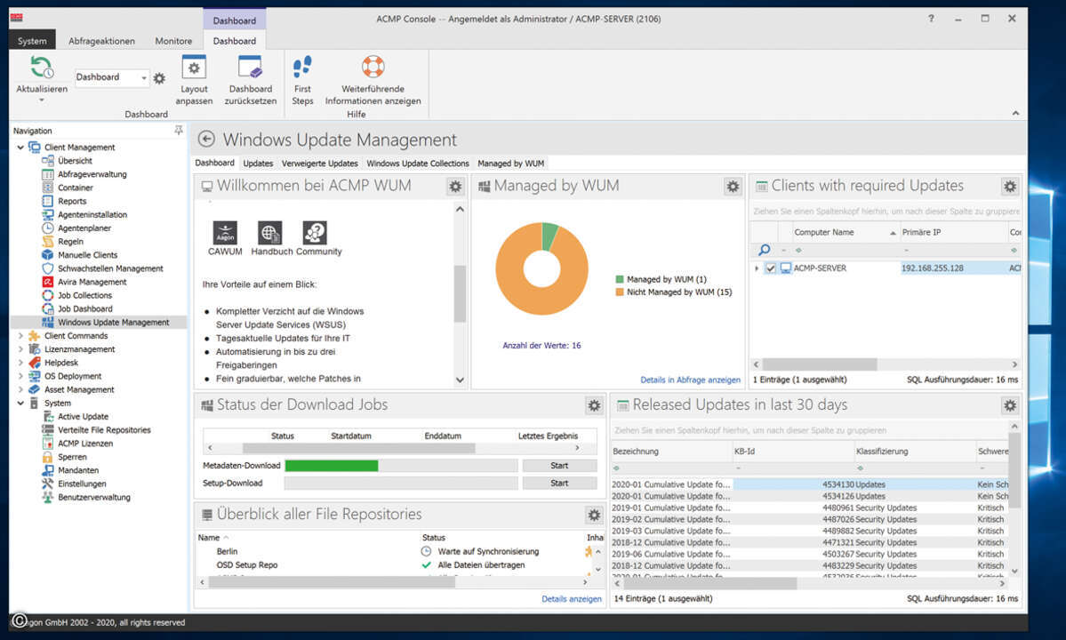1066x640 pixels.
Task: Open settings gear of Willkommen bei ACMP WUM
Action: pos(455,186)
